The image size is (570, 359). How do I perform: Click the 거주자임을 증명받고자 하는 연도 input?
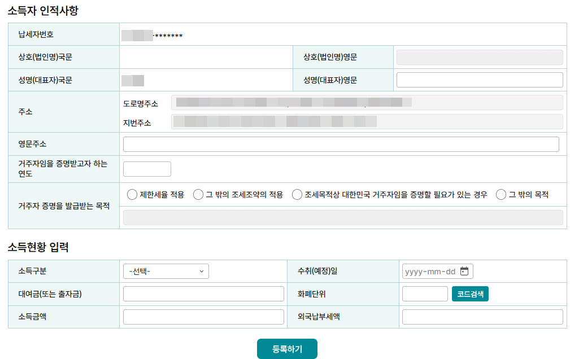[146, 168]
